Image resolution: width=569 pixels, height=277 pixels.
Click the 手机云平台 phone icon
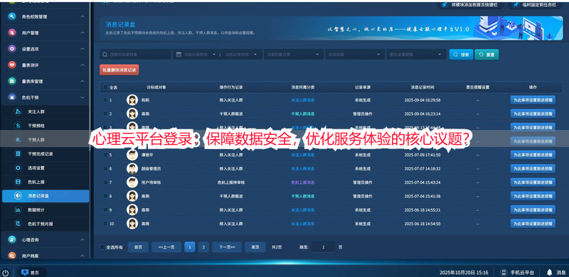[504, 272]
